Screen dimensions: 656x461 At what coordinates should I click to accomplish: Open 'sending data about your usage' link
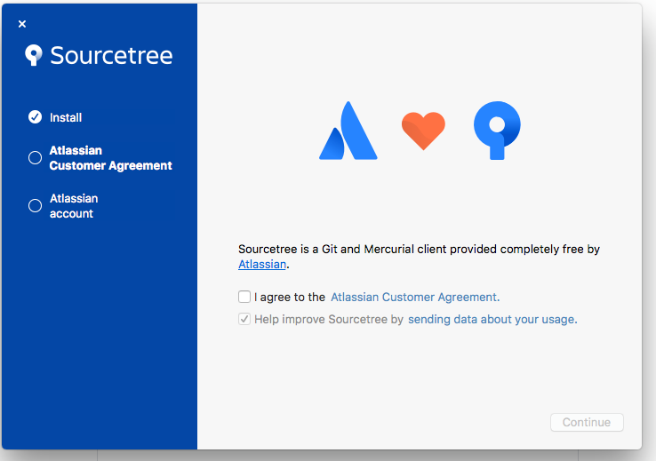pyautogui.click(x=492, y=319)
